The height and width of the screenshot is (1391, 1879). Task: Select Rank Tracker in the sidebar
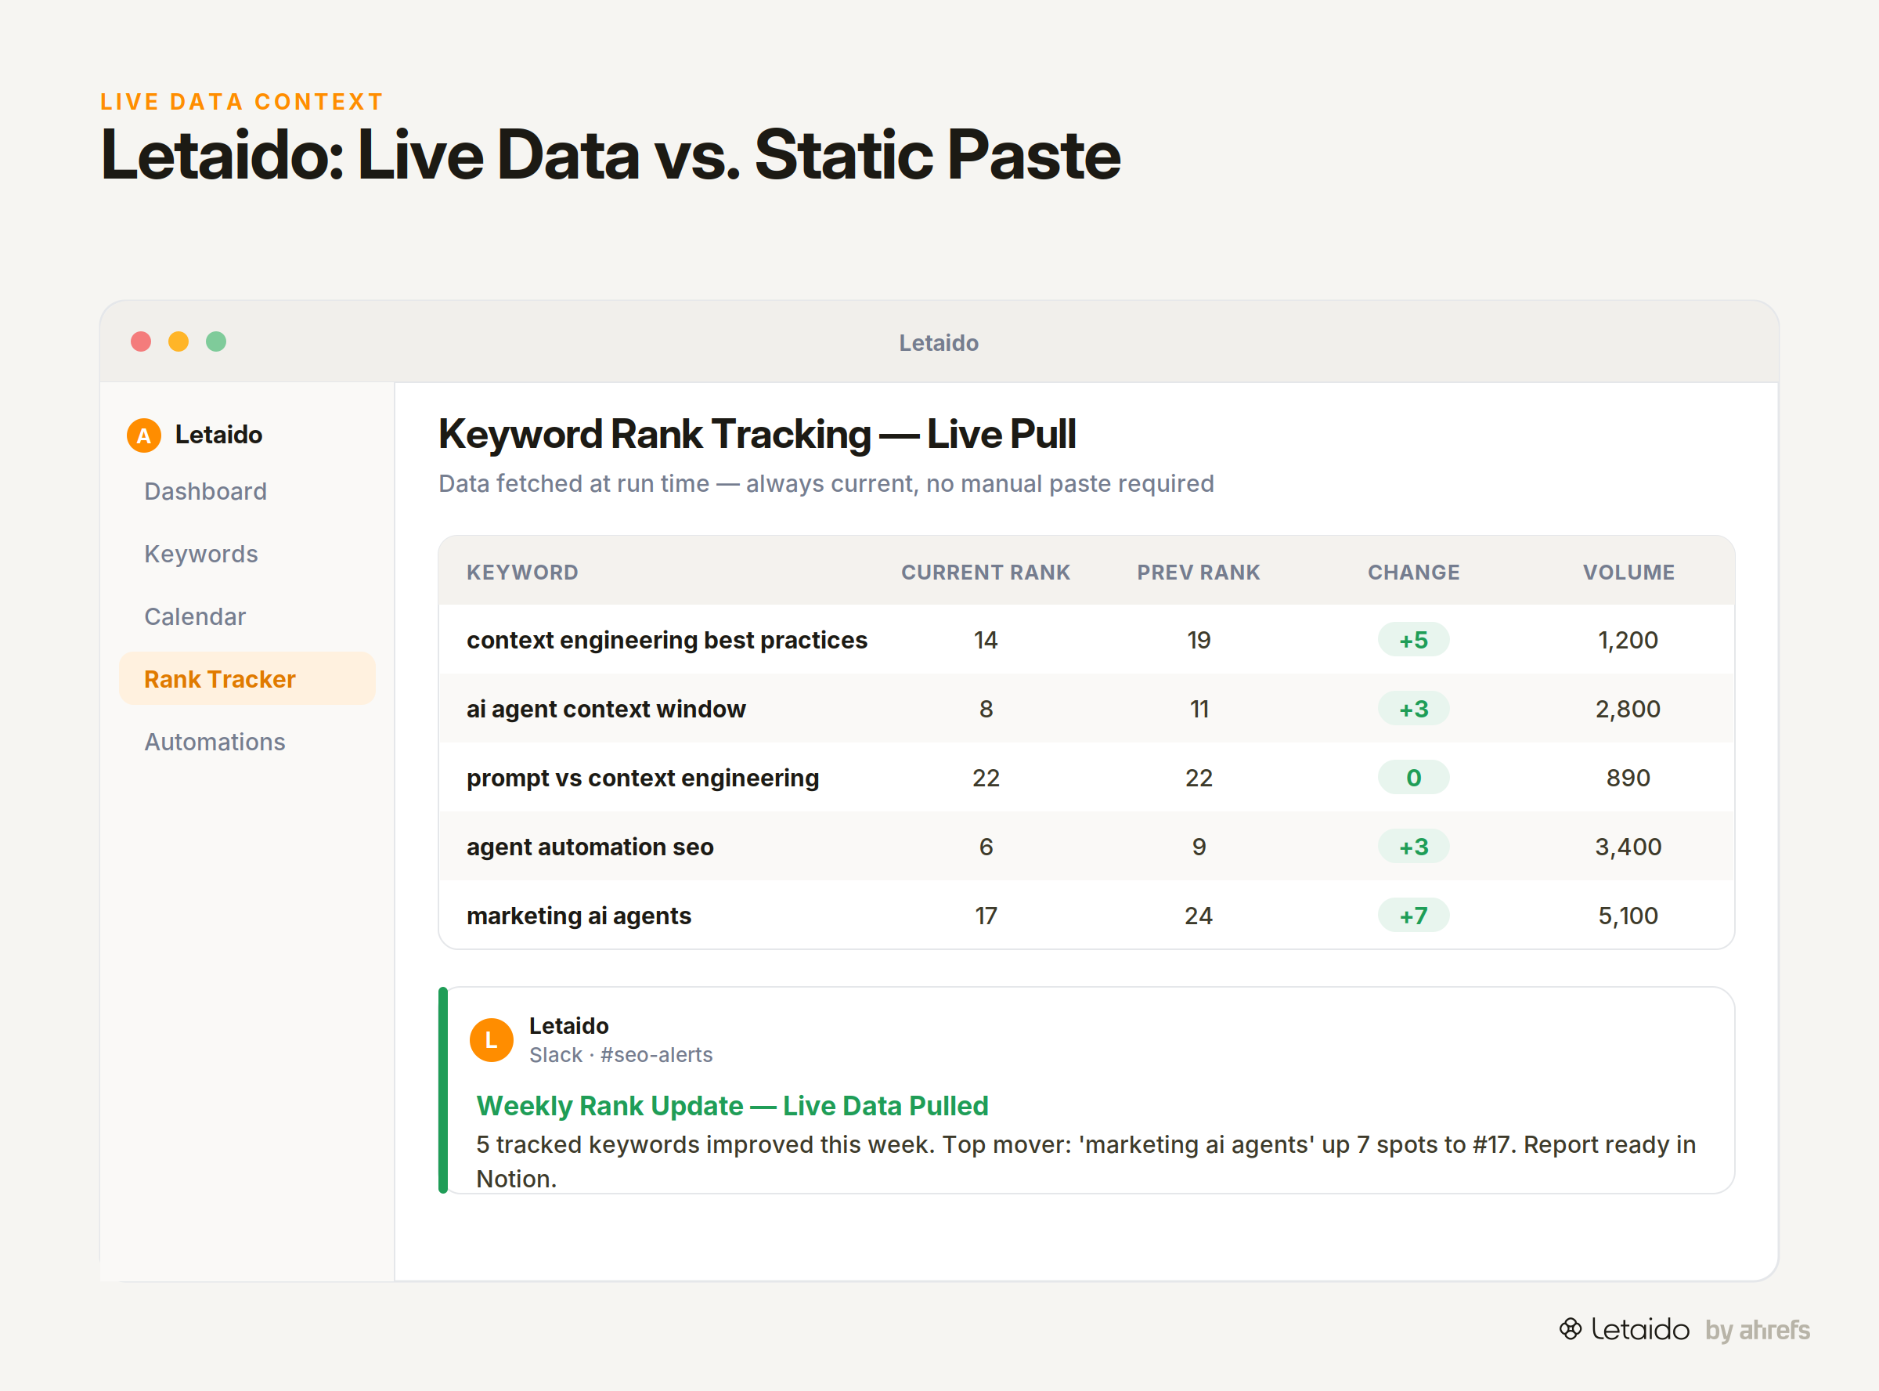pyautogui.click(x=247, y=678)
